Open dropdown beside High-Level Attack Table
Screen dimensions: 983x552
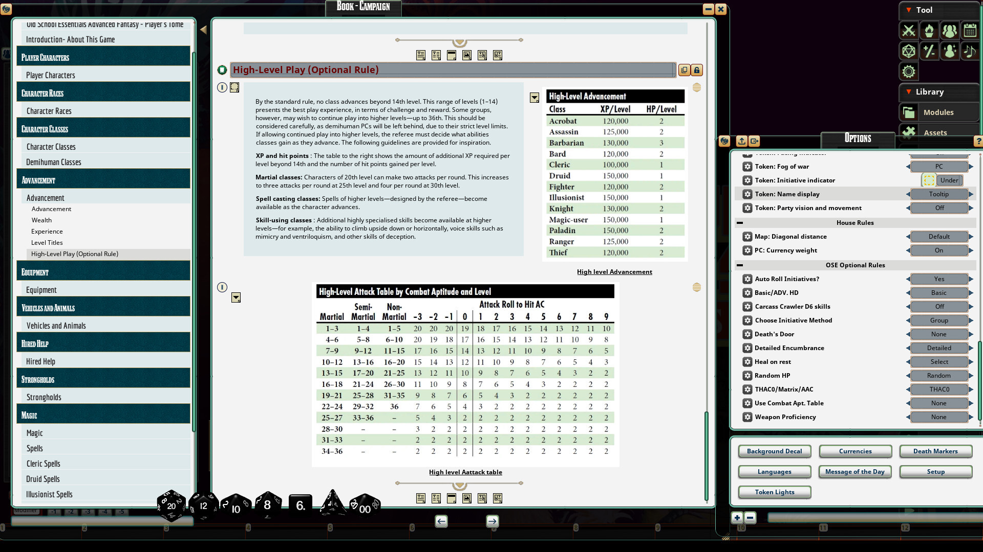point(236,298)
